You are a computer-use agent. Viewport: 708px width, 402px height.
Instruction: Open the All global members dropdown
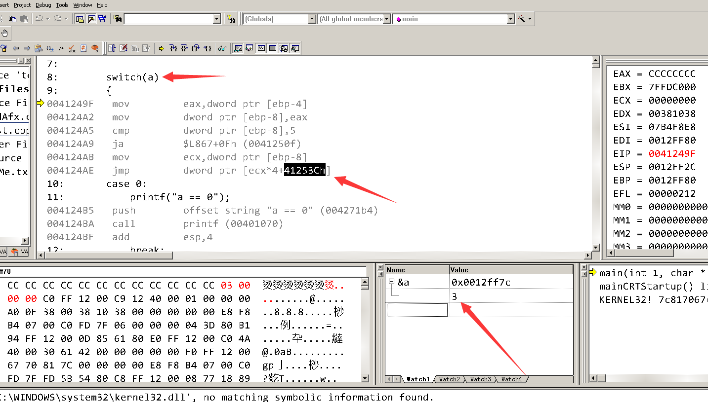[x=387, y=19]
